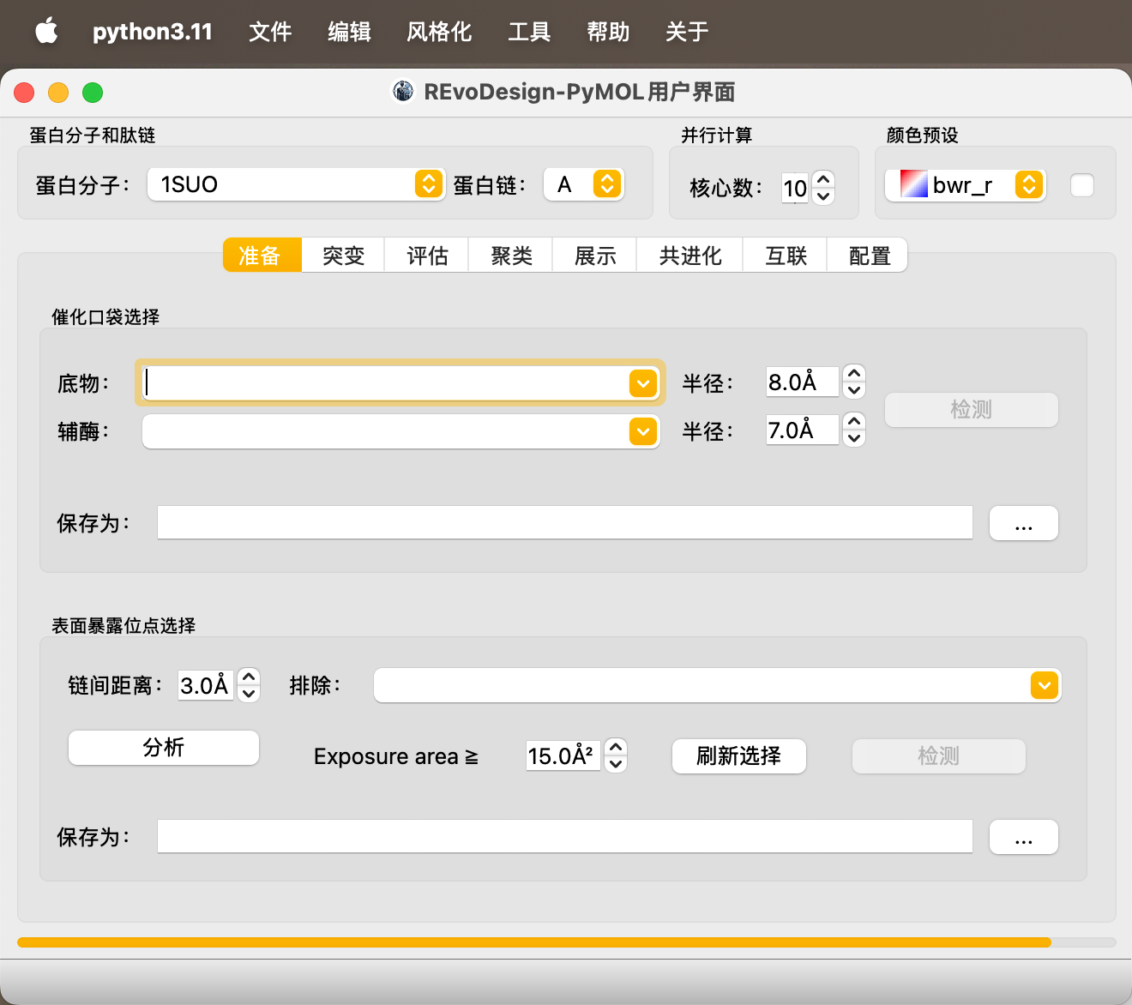The width and height of the screenshot is (1132, 1005).
Task: Open the 风格化 menu
Action: (x=439, y=32)
